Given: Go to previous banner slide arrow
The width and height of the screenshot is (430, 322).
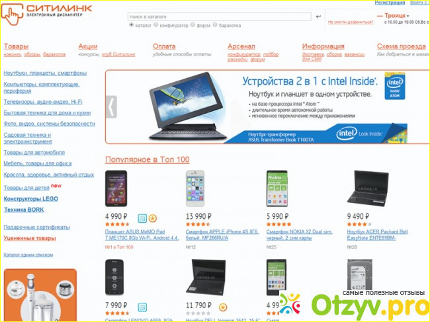Looking at the screenshot, I should pos(111,107).
